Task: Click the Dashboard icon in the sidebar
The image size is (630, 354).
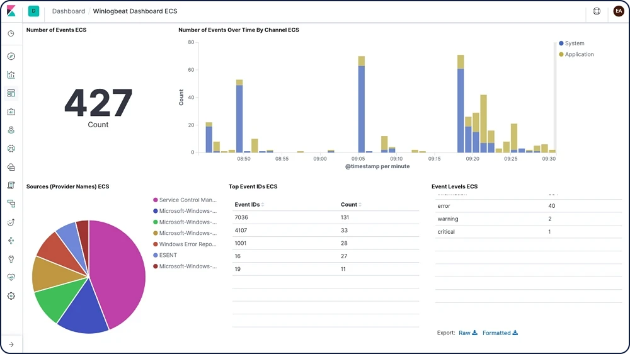Action: (x=11, y=93)
